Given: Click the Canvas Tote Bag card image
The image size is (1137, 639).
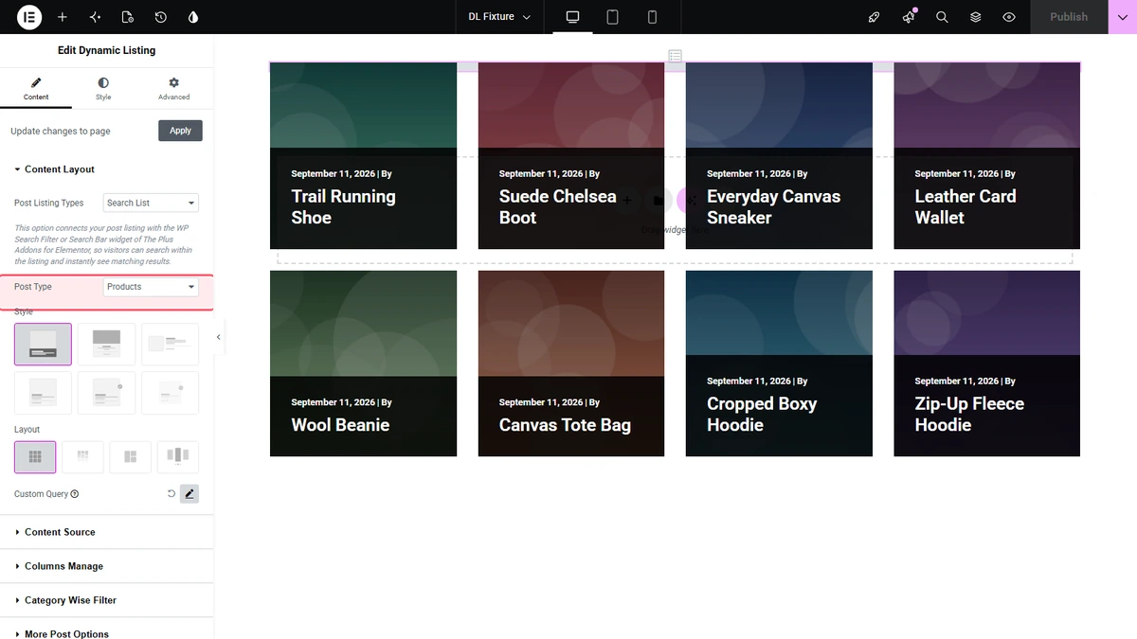Looking at the screenshot, I should coord(571,324).
